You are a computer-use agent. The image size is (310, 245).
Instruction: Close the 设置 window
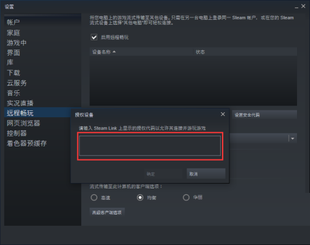(303, 6)
